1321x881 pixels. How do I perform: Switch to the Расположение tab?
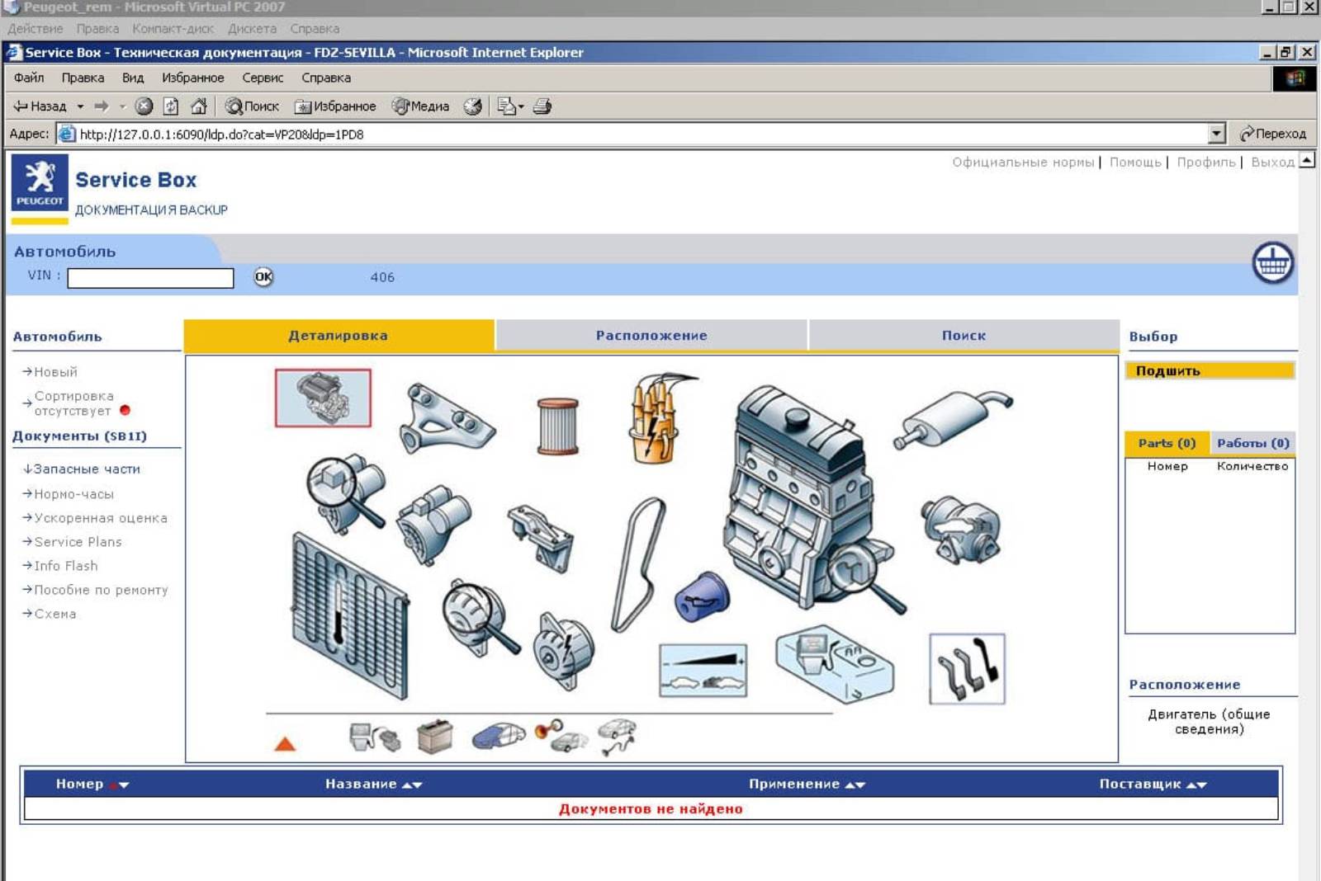651,336
